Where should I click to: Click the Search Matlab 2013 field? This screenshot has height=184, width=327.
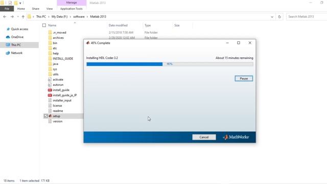307,17
